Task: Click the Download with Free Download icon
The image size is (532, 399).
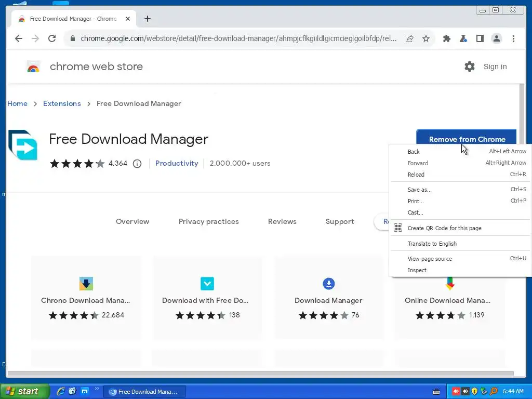Action: [x=207, y=284]
